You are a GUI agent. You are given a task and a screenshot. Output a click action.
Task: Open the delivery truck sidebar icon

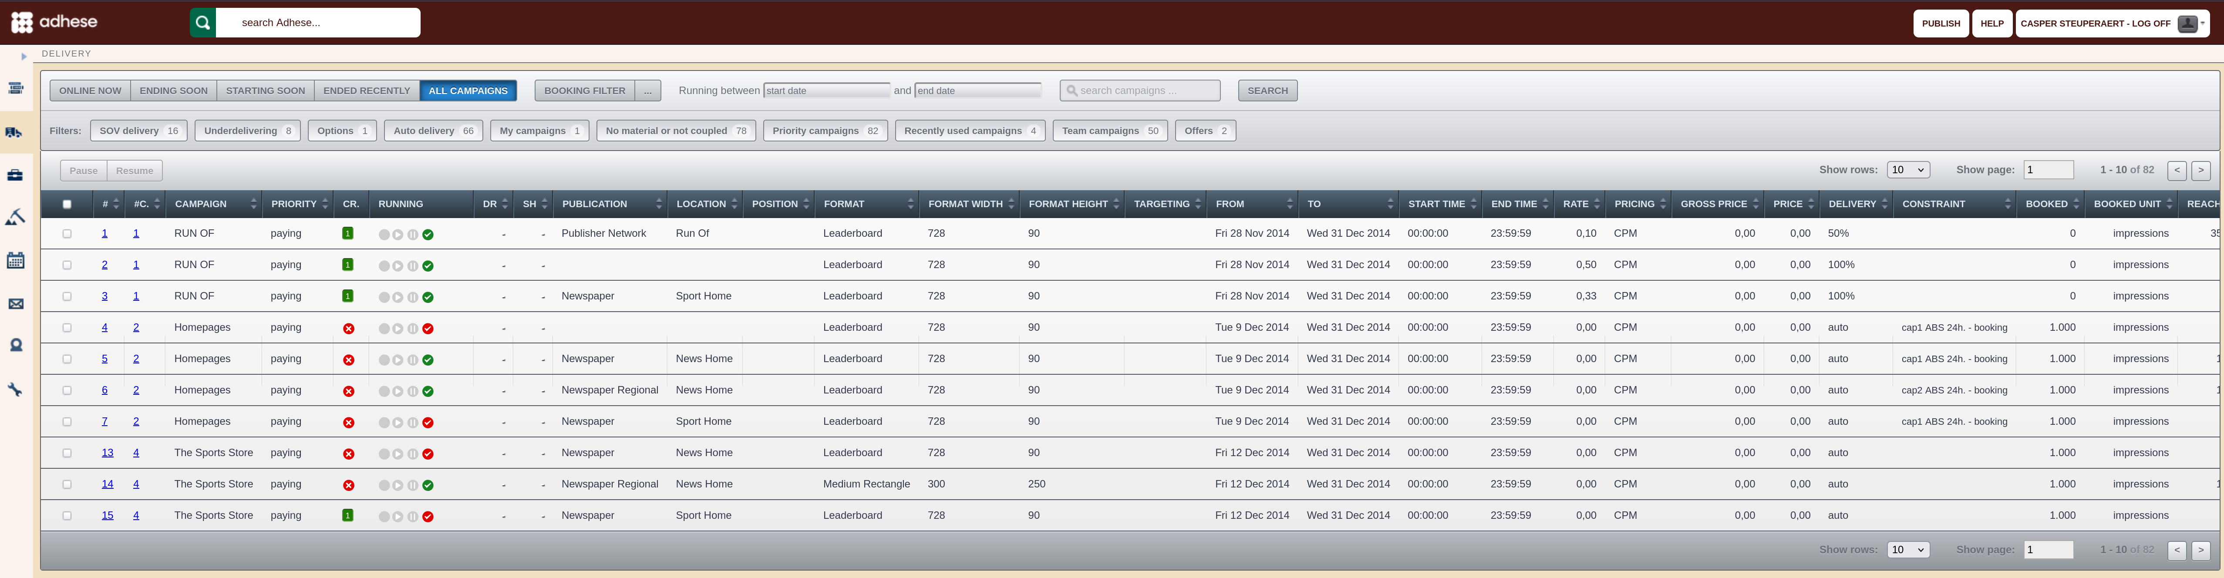(x=15, y=132)
